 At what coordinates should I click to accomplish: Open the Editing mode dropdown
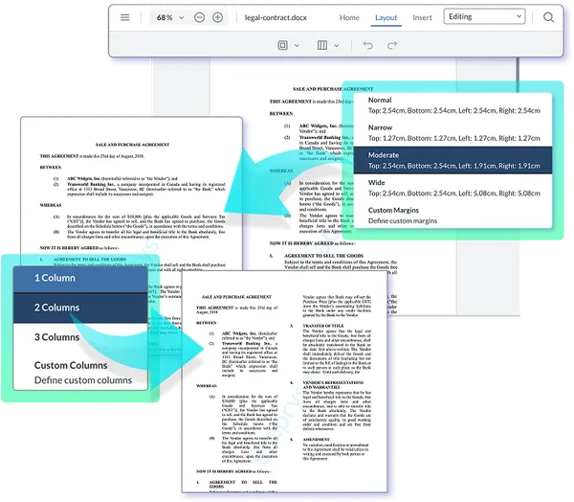coord(484,16)
